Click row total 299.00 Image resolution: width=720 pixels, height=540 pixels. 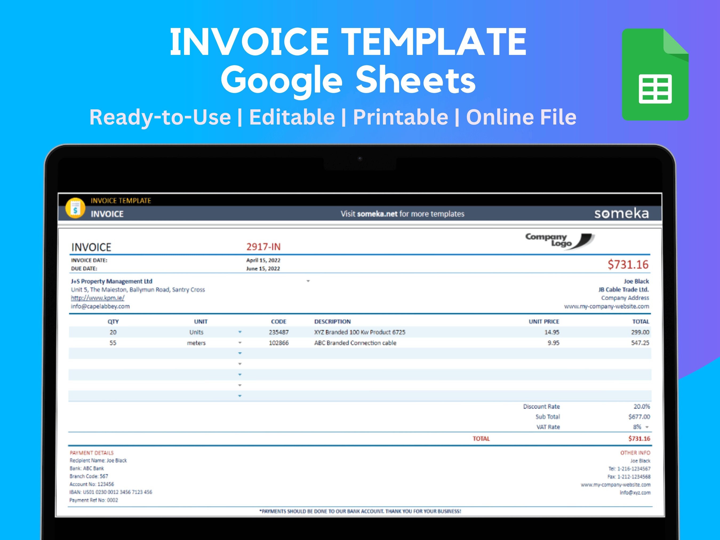click(x=640, y=332)
